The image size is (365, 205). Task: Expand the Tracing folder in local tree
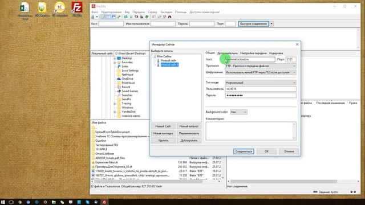click(x=115, y=104)
